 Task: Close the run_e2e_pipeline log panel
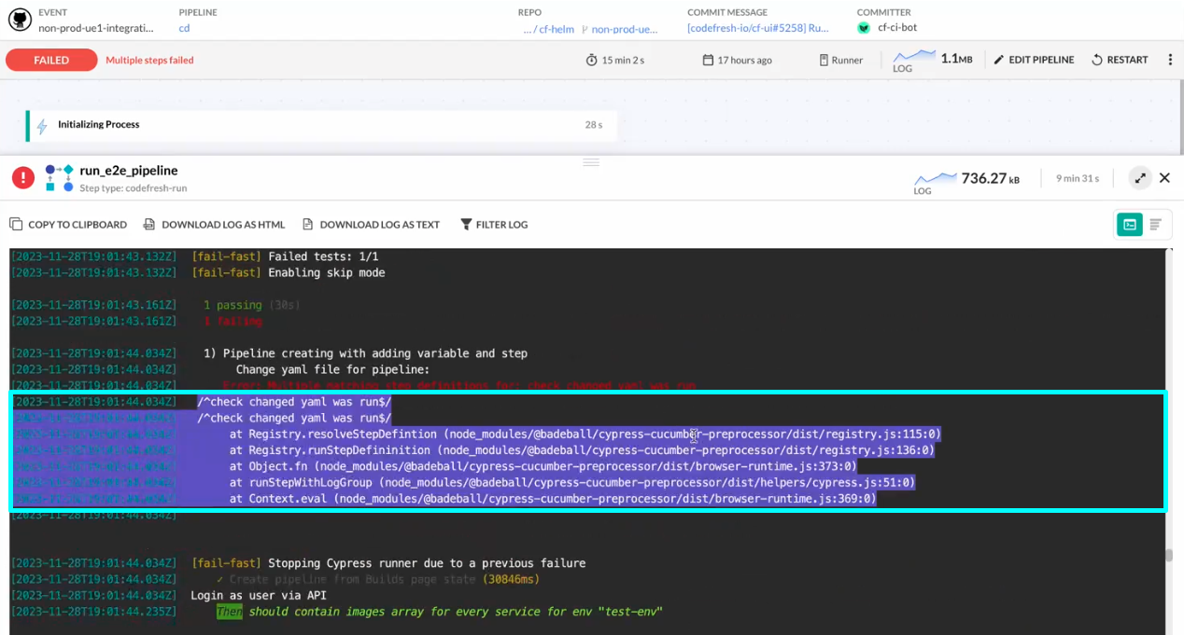(x=1164, y=178)
